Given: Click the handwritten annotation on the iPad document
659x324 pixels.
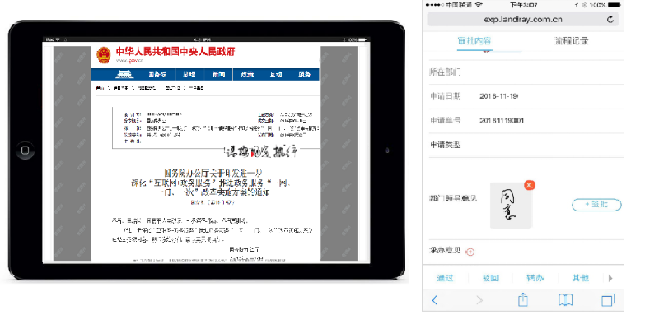Looking at the screenshot, I should click(x=261, y=152).
